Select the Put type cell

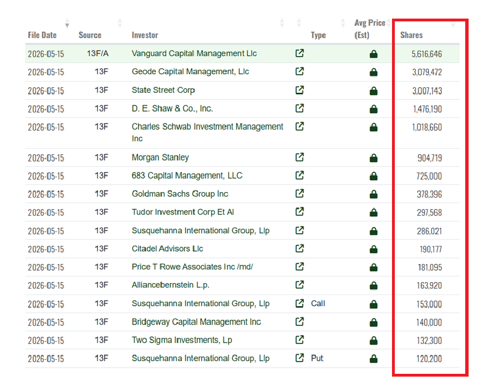[317, 358]
